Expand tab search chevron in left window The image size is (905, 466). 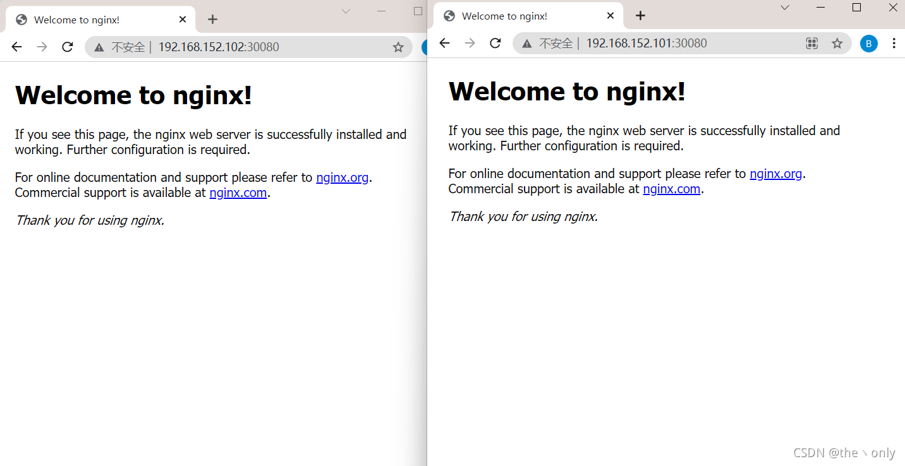pyautogui.click(x=346, y=11)
